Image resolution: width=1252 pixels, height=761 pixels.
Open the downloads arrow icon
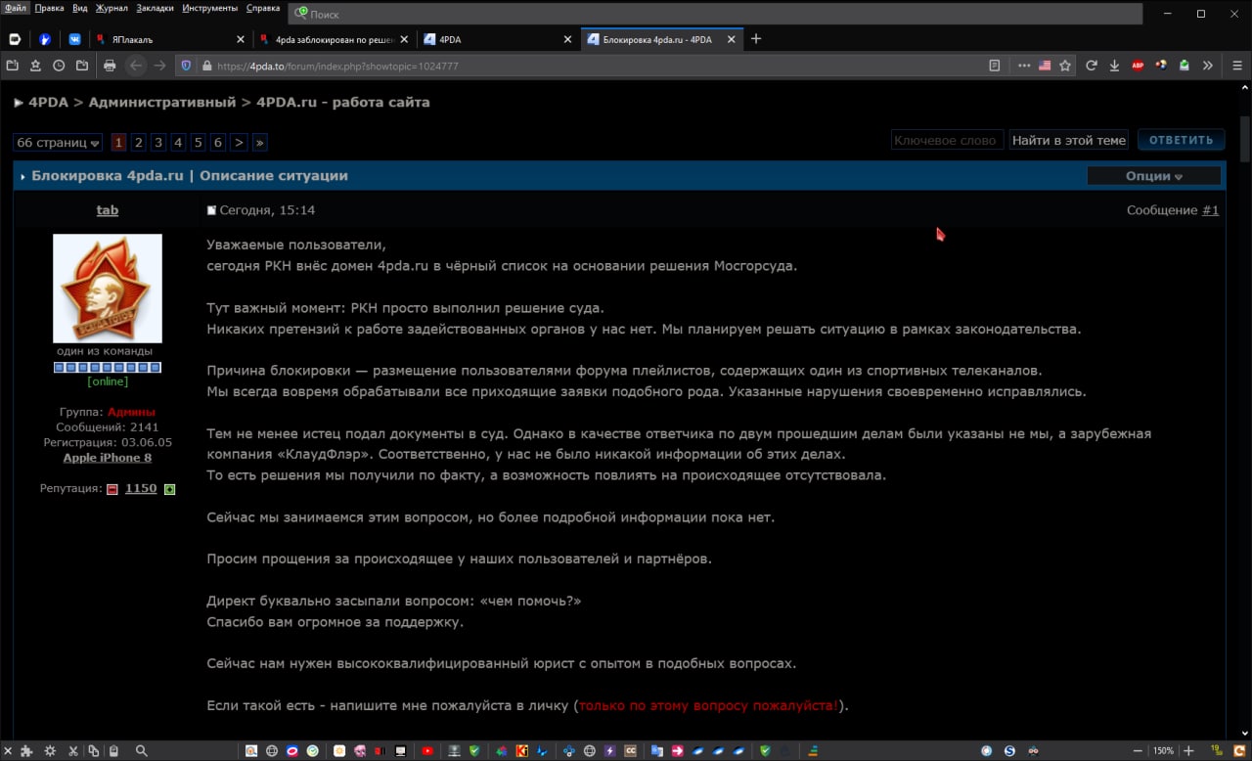[1114, 66]
